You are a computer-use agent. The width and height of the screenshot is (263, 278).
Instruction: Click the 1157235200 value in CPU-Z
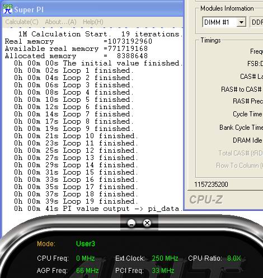[211, 185]
